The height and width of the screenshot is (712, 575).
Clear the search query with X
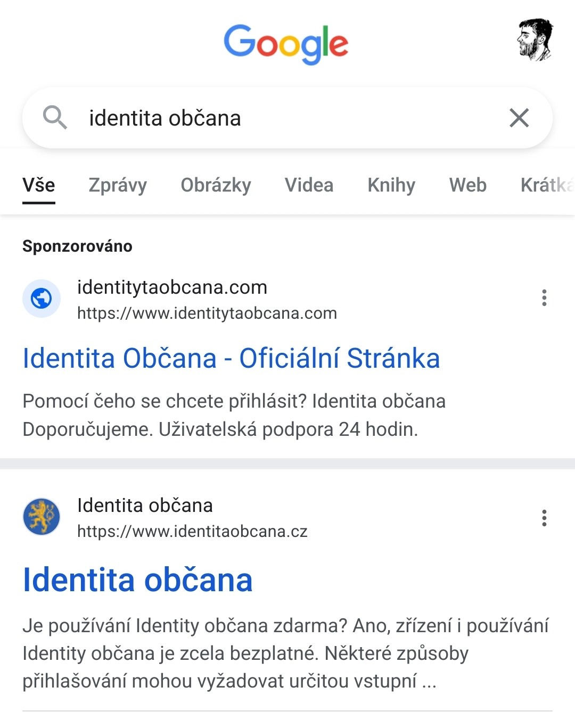coord(519,118)
